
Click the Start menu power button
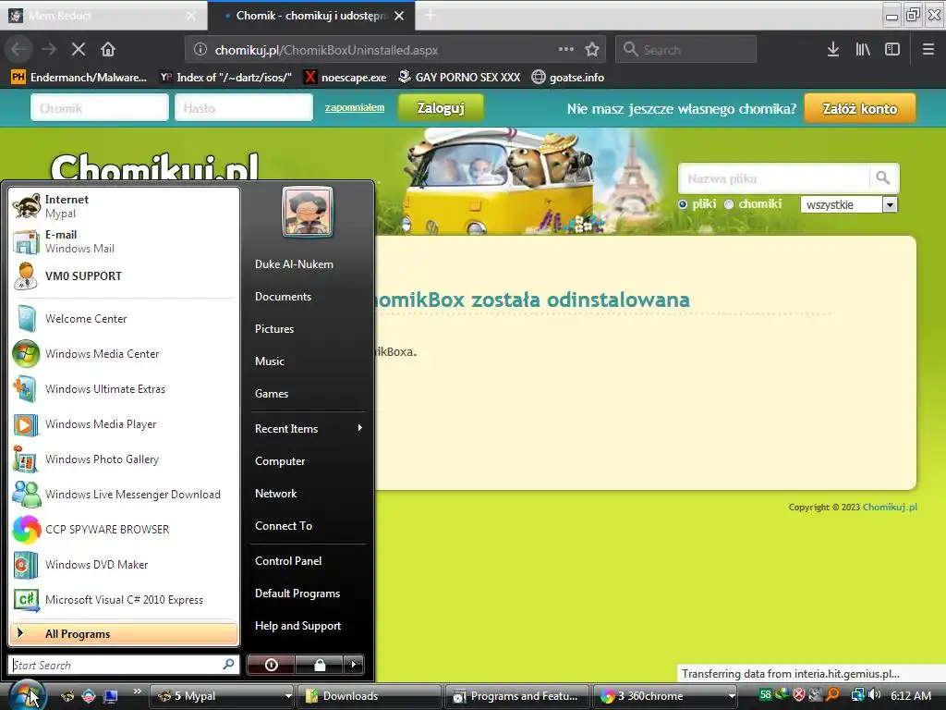click(x=271, y=665)
